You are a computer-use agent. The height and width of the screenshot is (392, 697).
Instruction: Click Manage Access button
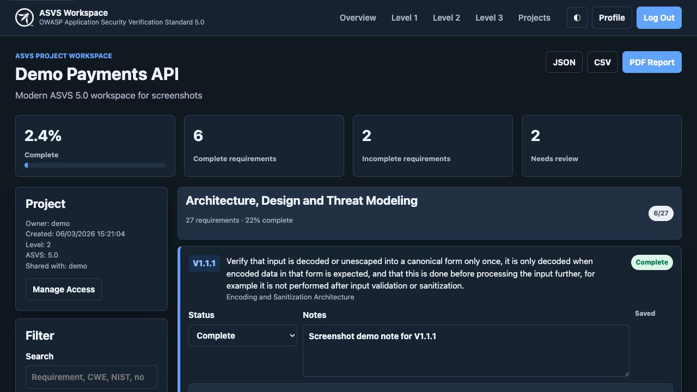click(x=64, y=290)
